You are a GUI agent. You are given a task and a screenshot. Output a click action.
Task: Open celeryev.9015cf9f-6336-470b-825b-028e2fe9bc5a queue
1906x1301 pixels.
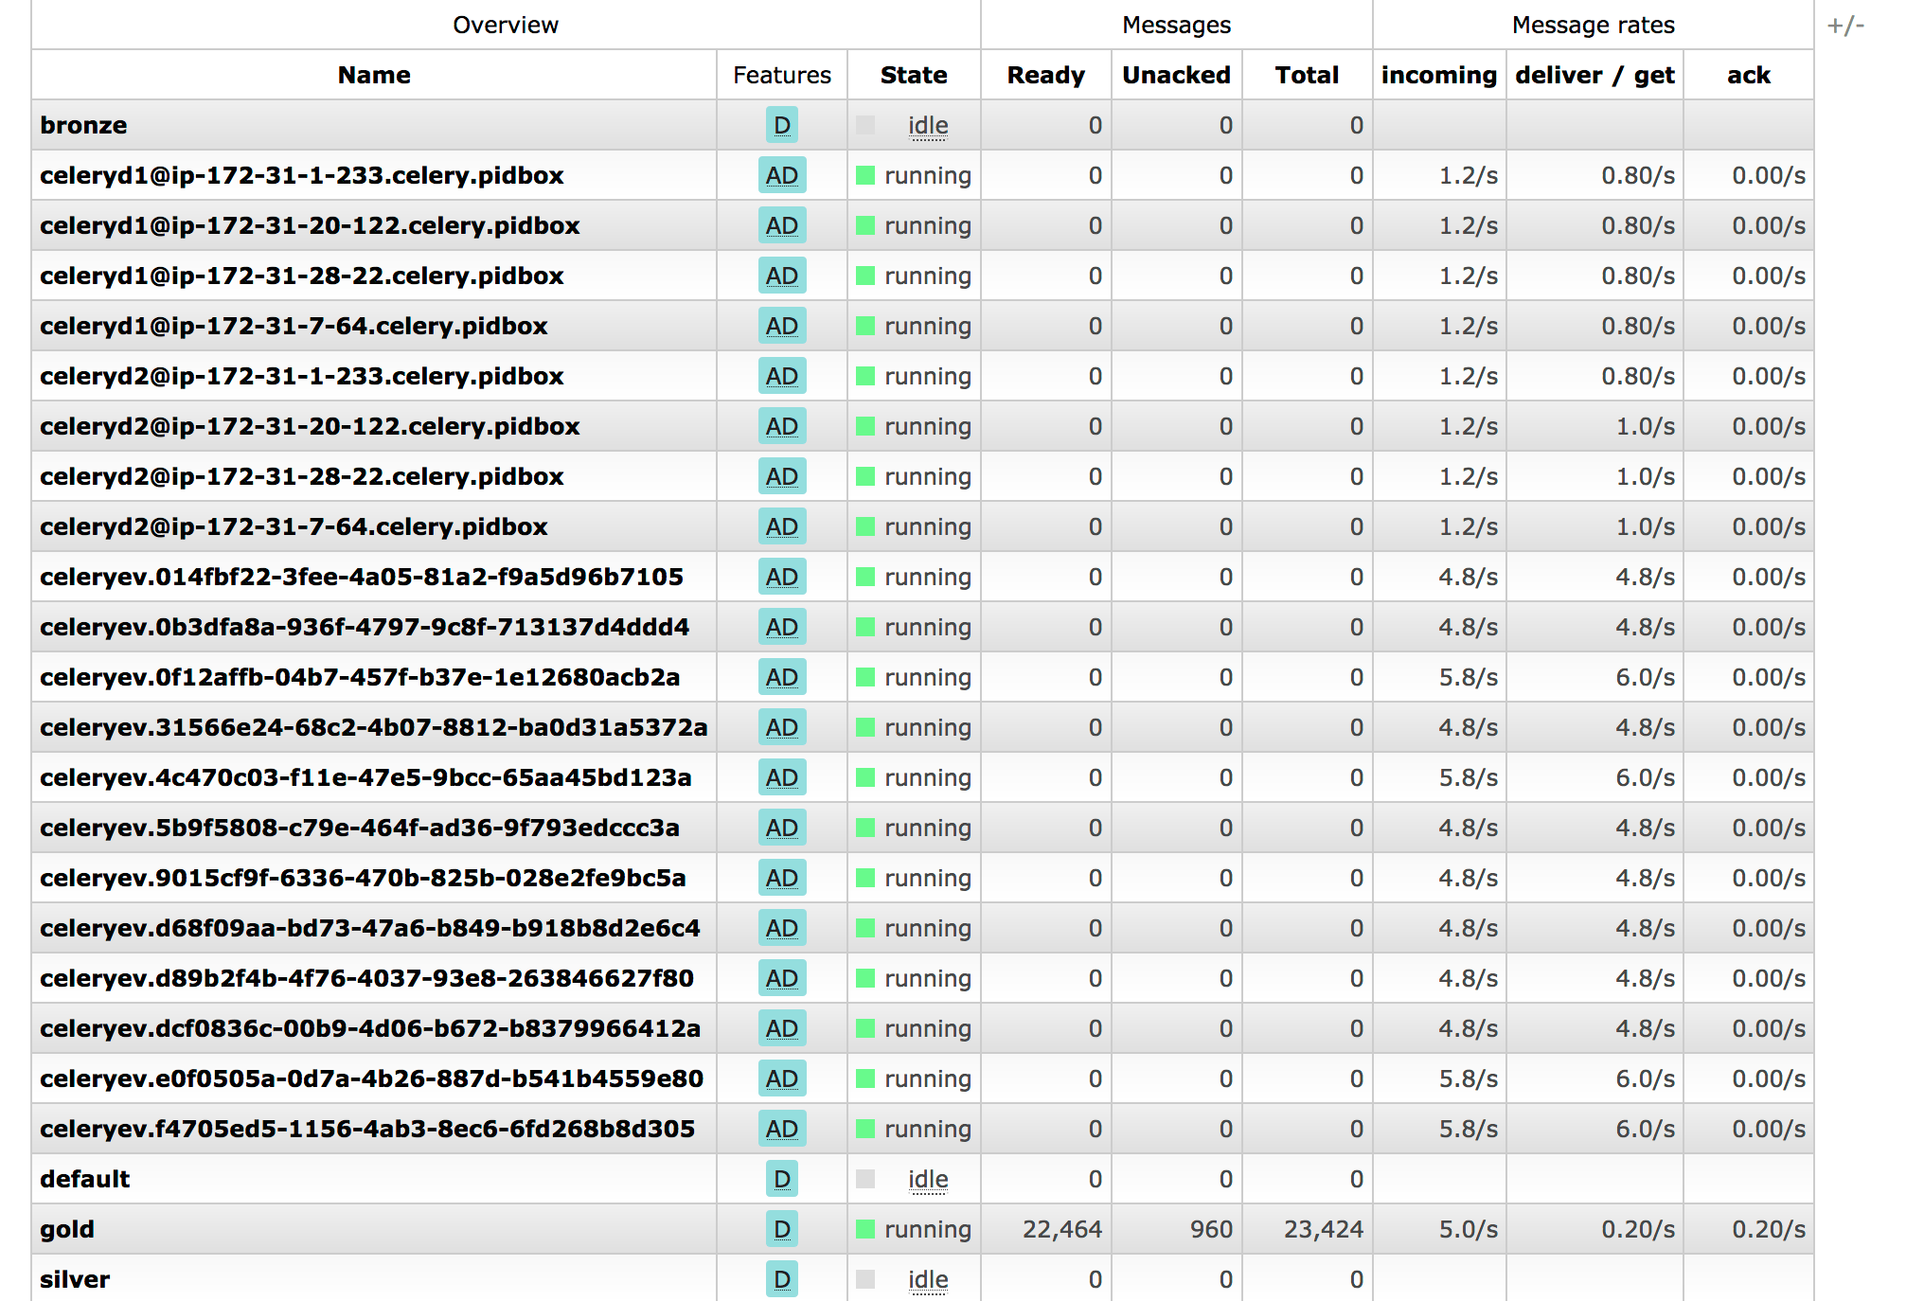(363, 878)
